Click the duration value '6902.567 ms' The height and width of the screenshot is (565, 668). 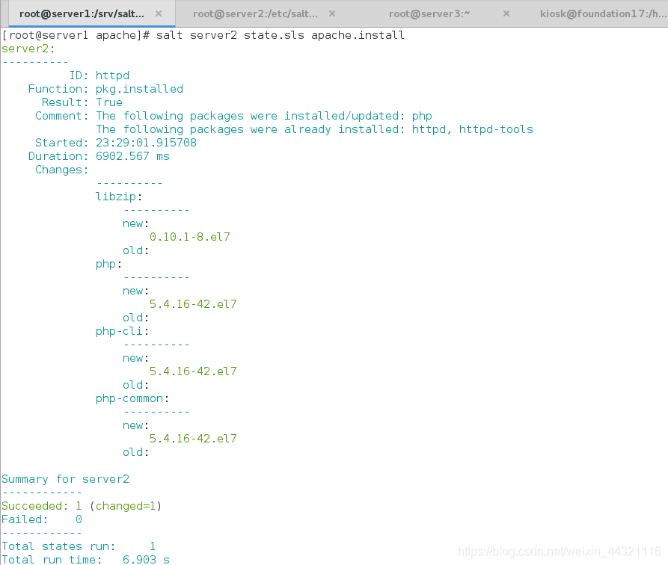click(x=132, y=156)
